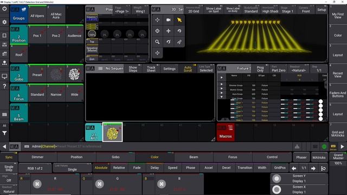This screenshot has height=195, width=347.
Task: Open the Page 1 dropdown in Playback
Action: point(121,10)
